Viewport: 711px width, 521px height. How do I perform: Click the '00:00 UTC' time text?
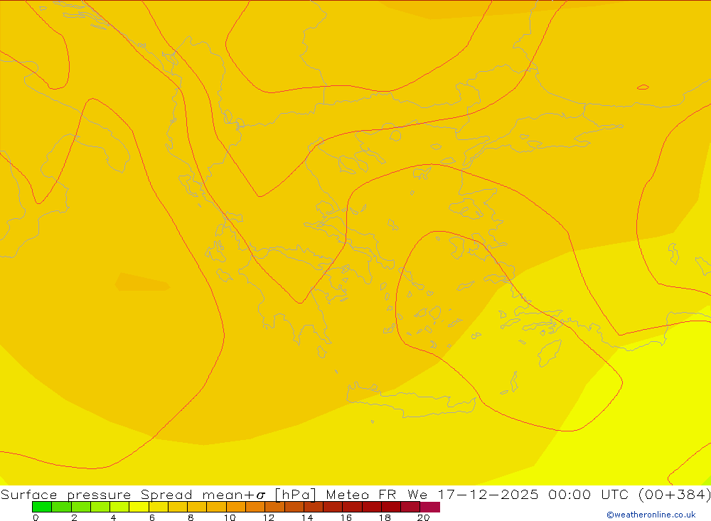click(588, 494)
